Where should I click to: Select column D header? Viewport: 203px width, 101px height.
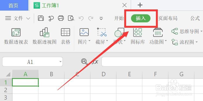coord(103,74)
